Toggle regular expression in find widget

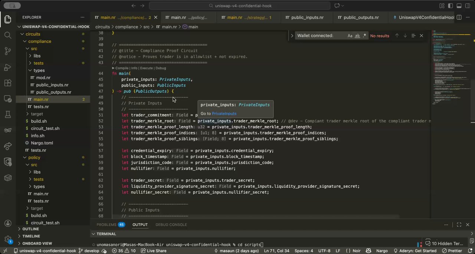[364, 36]
